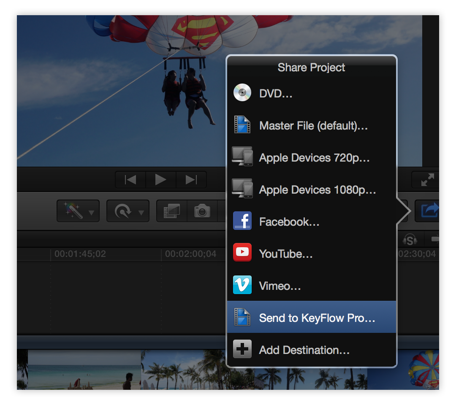456x405 pixels.
Task: Enable playback with the Play button
Action: point(160,179)
